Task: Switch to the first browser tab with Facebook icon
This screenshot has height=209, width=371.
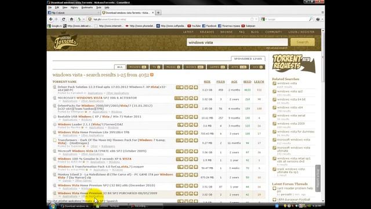Action: click(74, 13)
